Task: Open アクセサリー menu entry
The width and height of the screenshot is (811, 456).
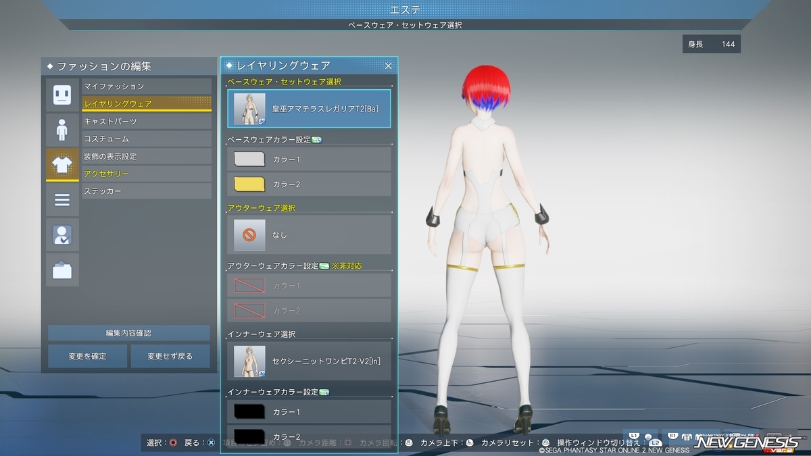Action: point(147,174)
